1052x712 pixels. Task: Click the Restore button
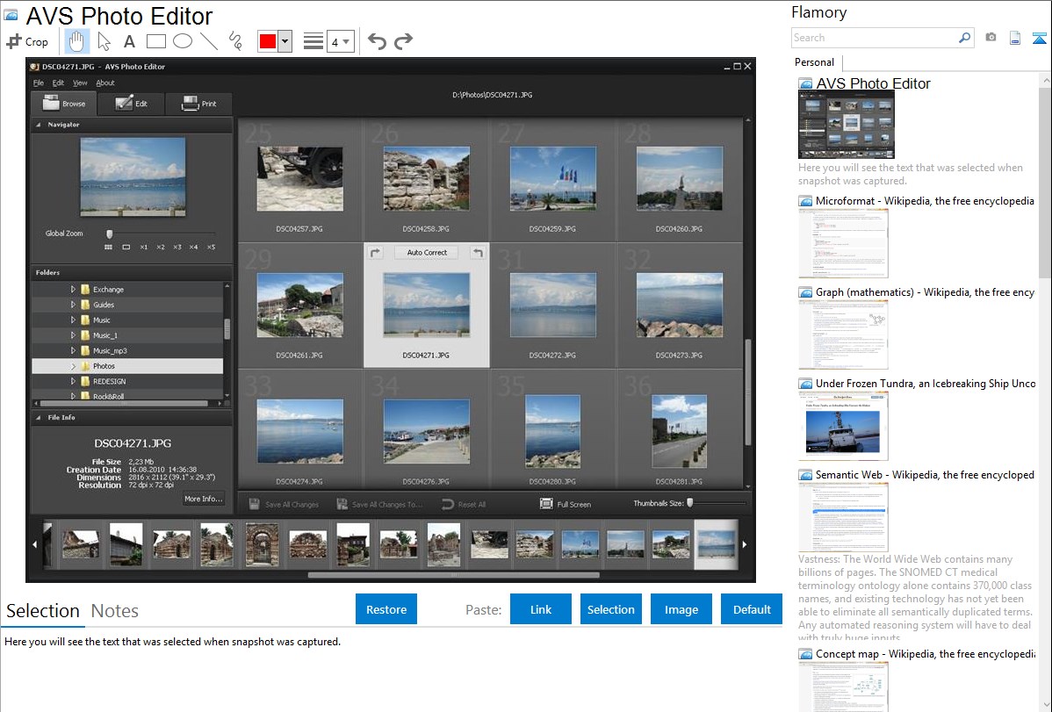pyautogui.click(x=386, y=609)
